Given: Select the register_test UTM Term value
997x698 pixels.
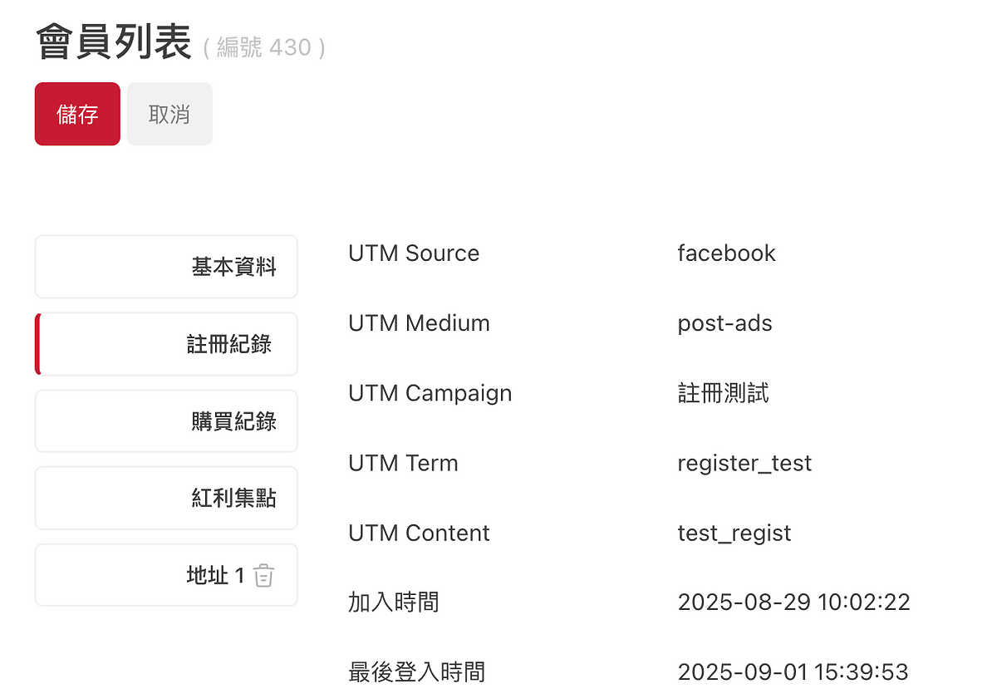Looking at the screenshot, I should 744,463.
